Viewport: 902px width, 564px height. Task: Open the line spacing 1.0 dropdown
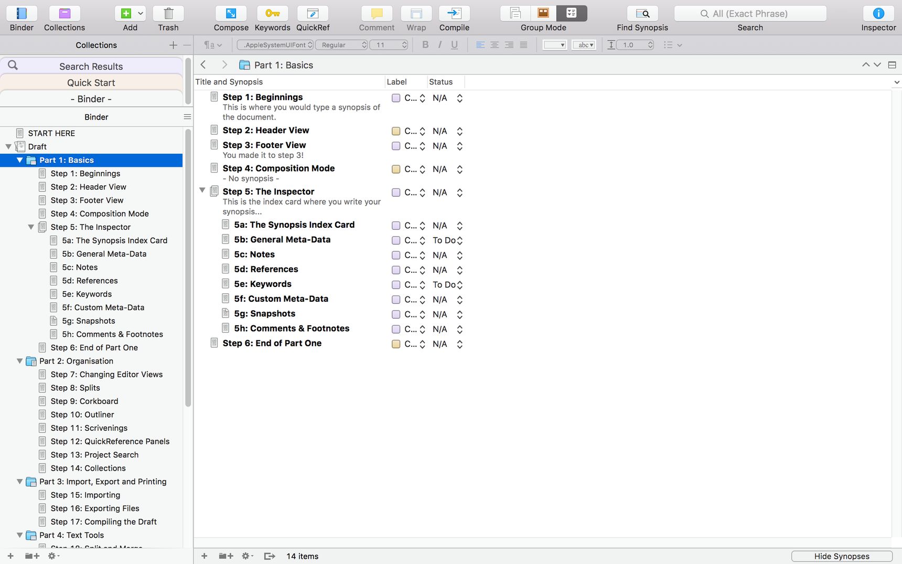(x=635, y=45)
